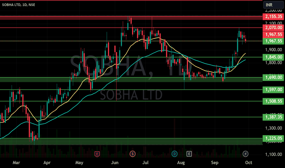285x168 pixels.
Task: Click the SOBHA LTD, 1D, NSE chart title
Action: click(x=19, y=5)
